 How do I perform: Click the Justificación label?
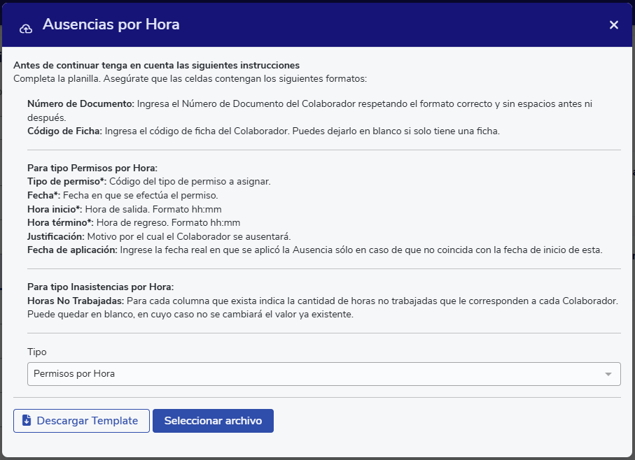(56, 236)
